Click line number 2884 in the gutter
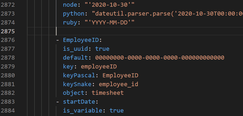The image size is (243, 116). 8,111
